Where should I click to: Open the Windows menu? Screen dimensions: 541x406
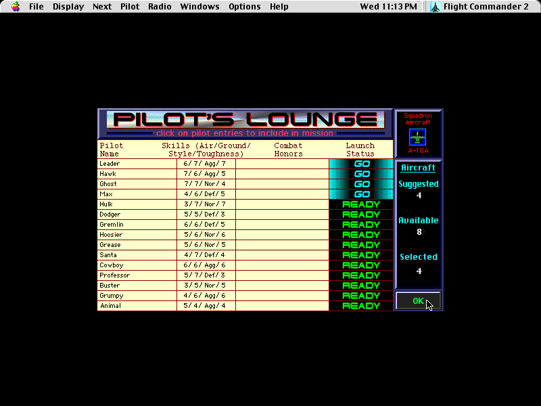199,6
